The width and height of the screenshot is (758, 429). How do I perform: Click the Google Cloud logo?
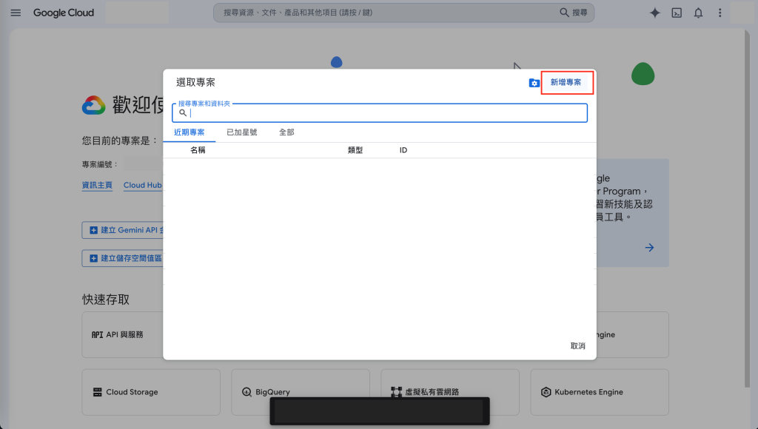point(64,13)
